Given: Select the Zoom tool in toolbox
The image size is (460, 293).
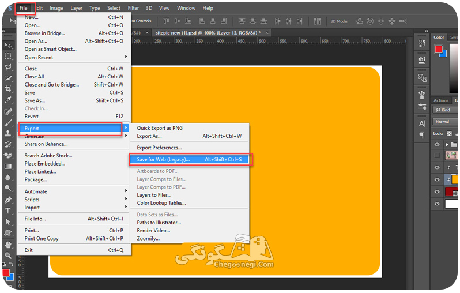Looking at the screenshot, I should [8, 256].
